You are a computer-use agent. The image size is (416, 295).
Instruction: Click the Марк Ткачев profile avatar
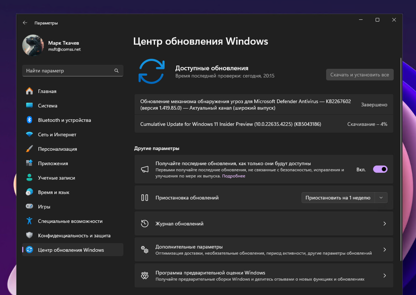coord(33,45)
